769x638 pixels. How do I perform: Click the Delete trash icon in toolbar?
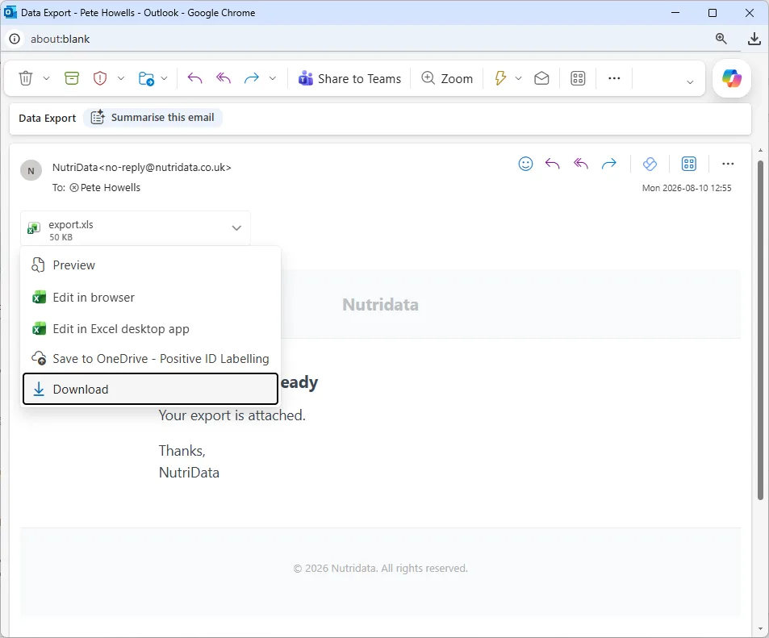(26, 78)
